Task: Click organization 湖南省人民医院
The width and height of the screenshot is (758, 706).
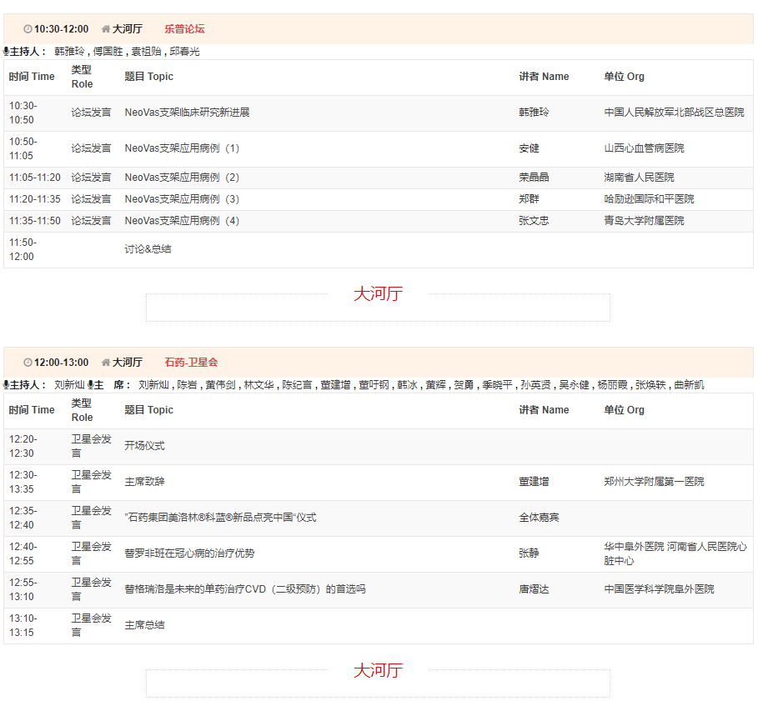Action: pos(639,178)
